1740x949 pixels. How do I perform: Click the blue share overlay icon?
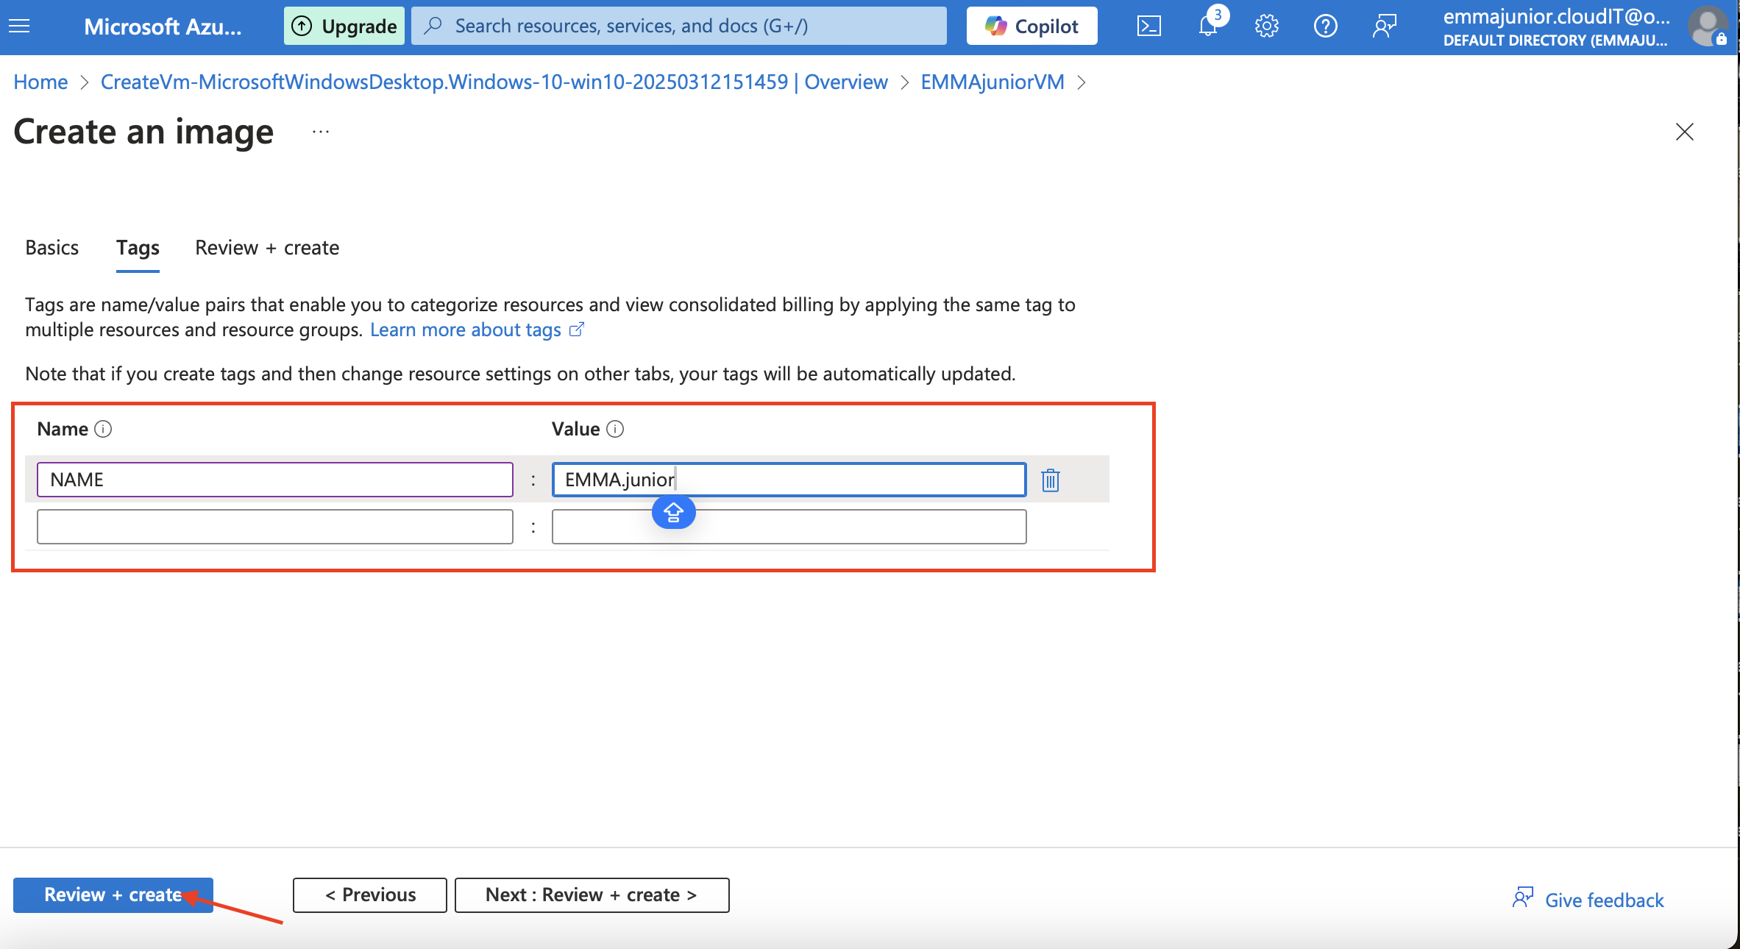click(x=673, y=512)
